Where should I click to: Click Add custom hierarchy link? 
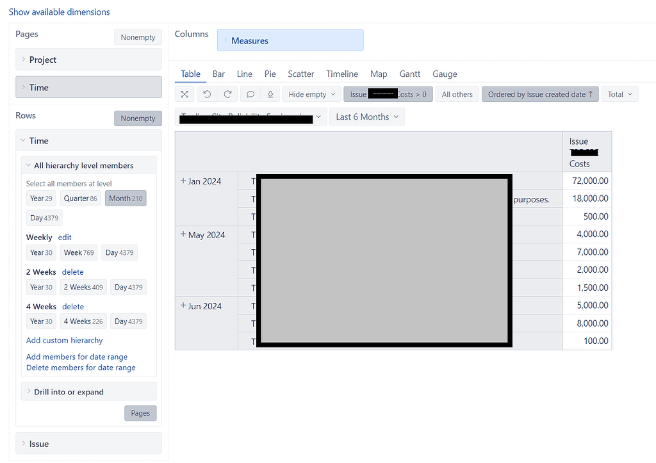[64, 340]
